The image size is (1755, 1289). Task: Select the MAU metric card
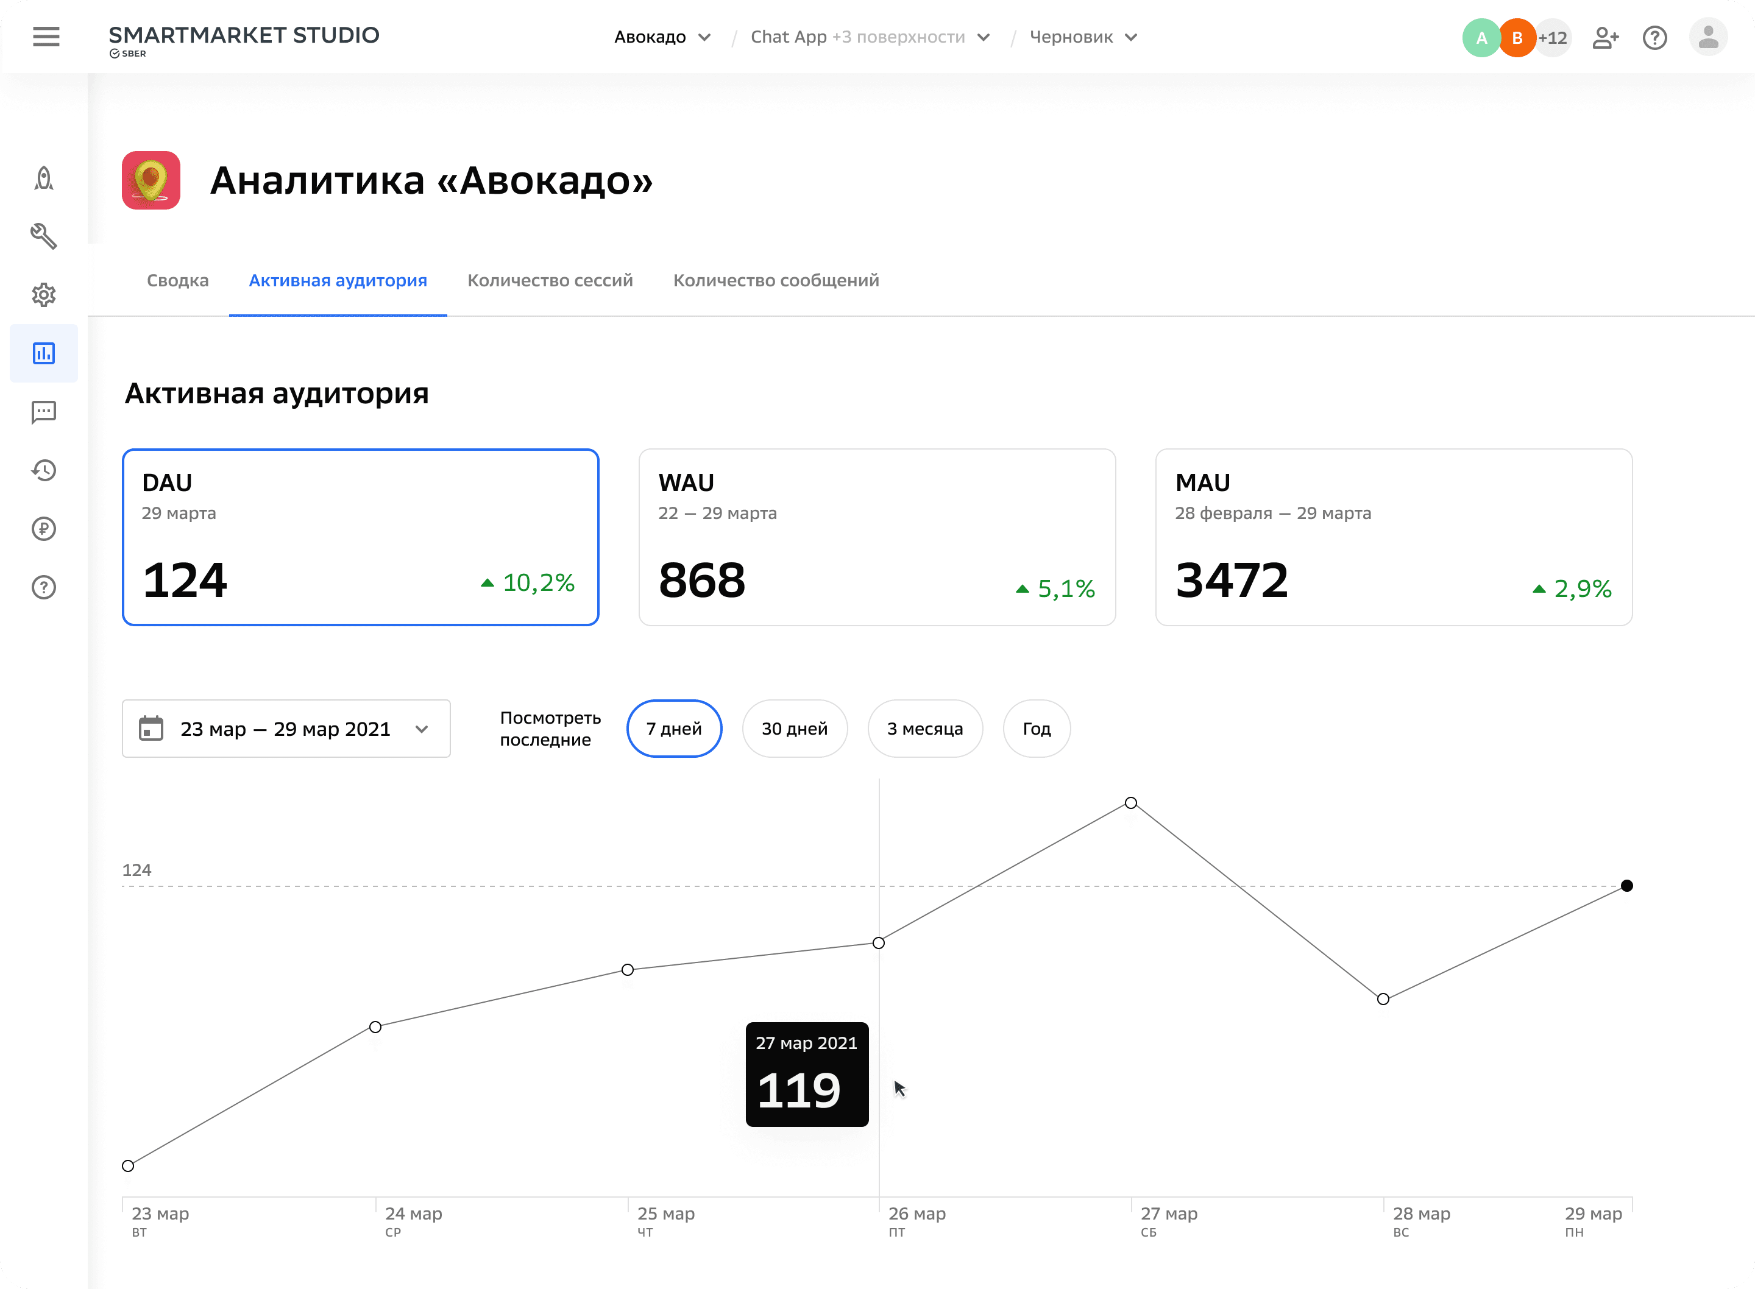(x=1394, y=537)
